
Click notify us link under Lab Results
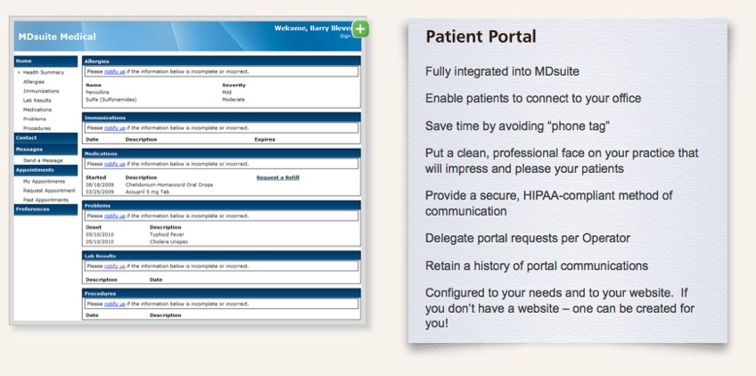[x=114, y=266]
